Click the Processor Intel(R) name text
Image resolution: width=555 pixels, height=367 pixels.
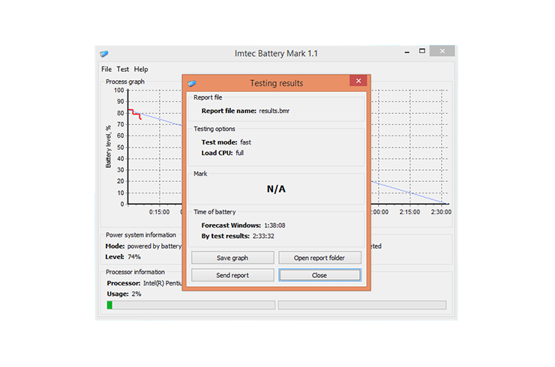[163, 283]
